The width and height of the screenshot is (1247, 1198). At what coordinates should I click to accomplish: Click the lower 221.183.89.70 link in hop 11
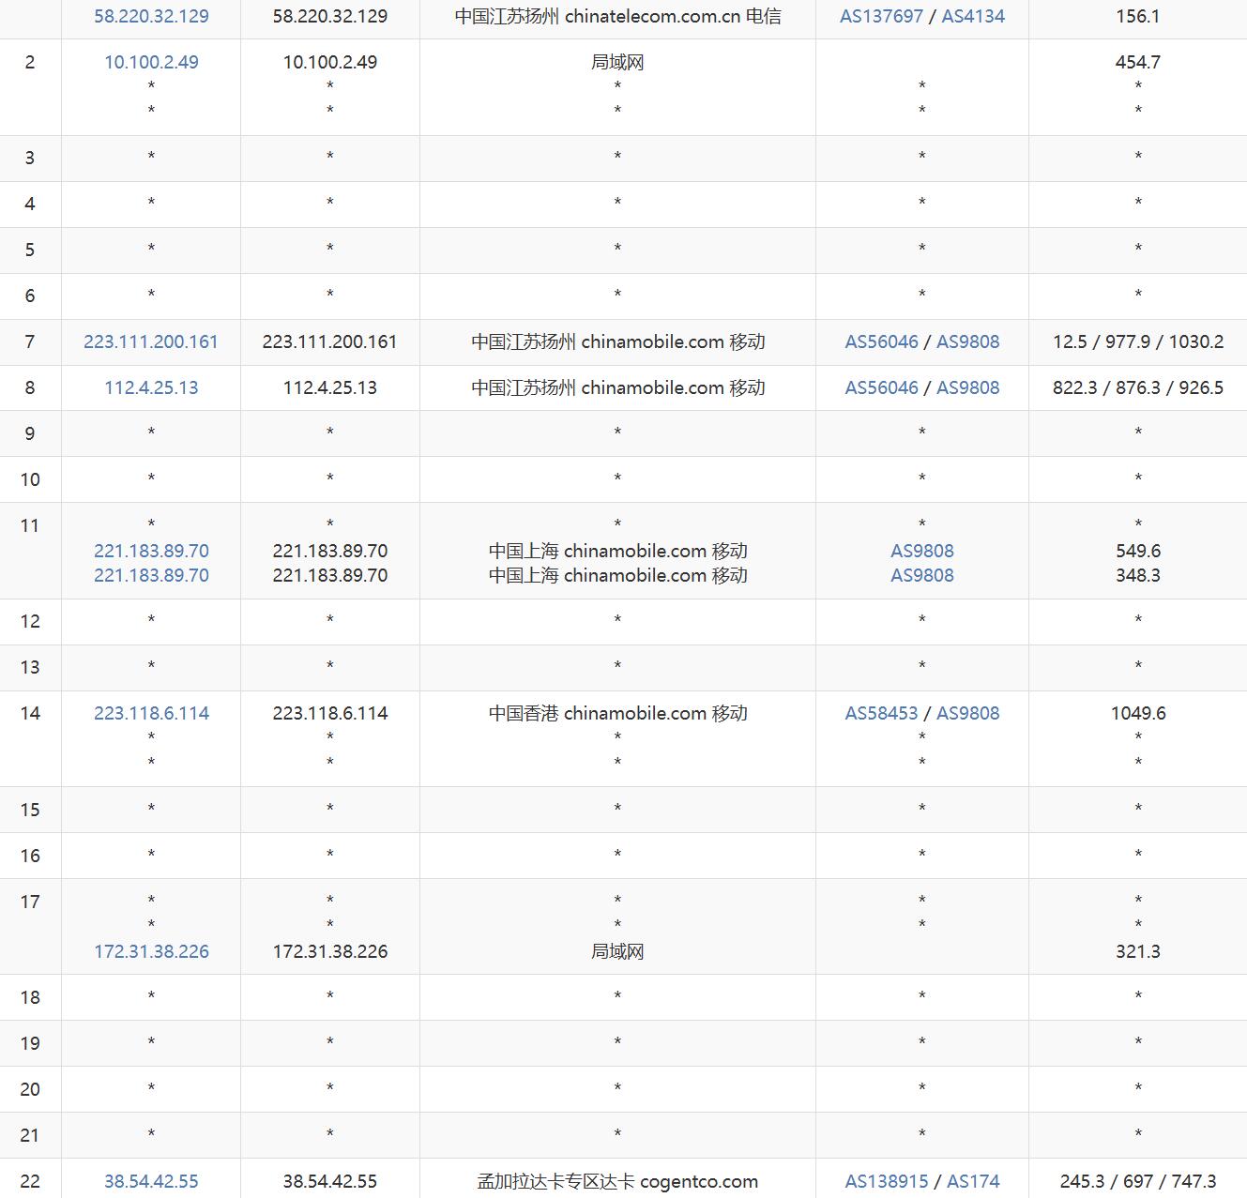[151, 575]
